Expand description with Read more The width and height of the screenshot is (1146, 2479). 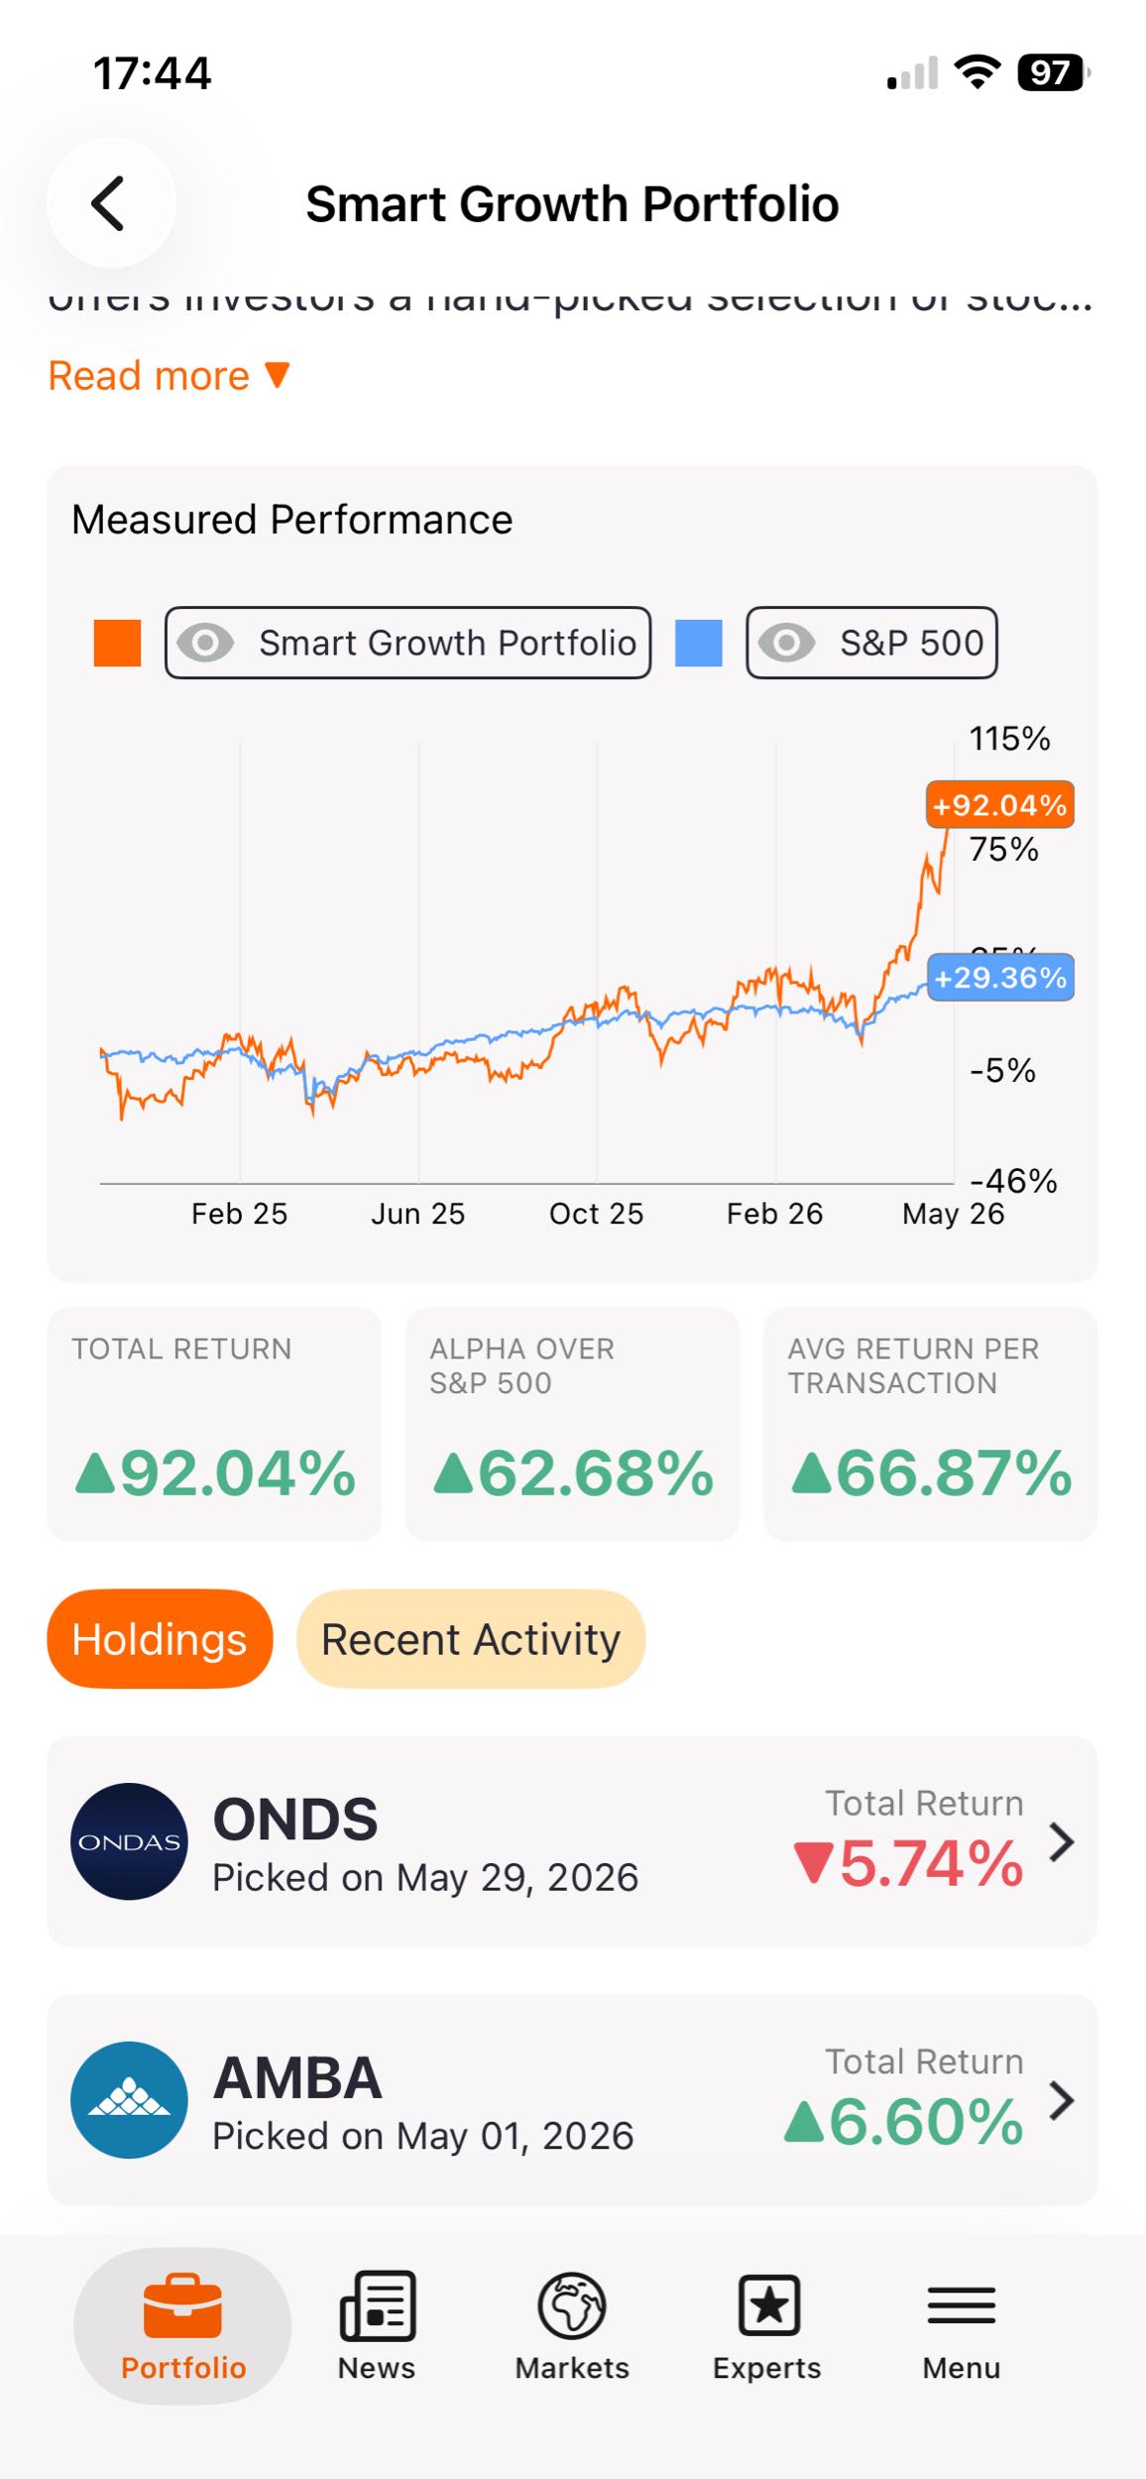[169, 376]
